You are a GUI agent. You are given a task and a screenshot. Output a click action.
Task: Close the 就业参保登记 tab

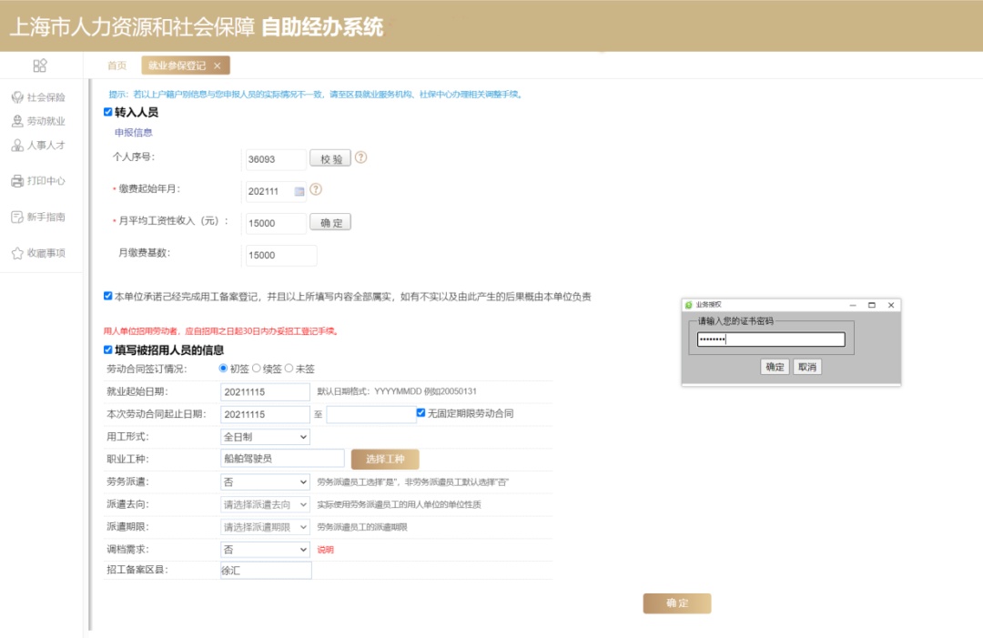[217, 66]
